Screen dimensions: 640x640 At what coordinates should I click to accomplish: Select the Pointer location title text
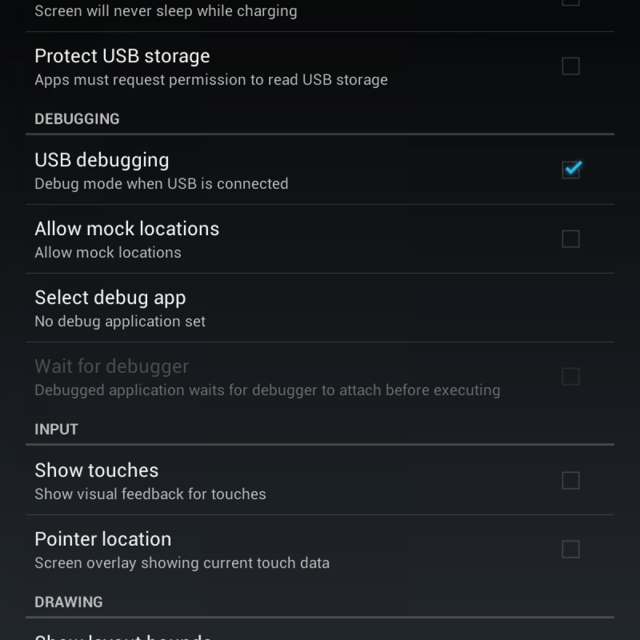pyautogui.click(x=103, y=539)
